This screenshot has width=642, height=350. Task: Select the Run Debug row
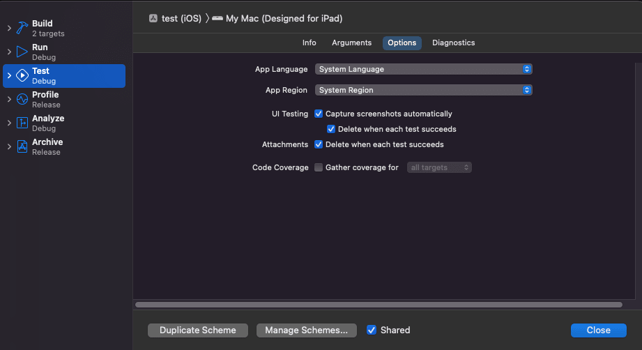coord(64,52)
